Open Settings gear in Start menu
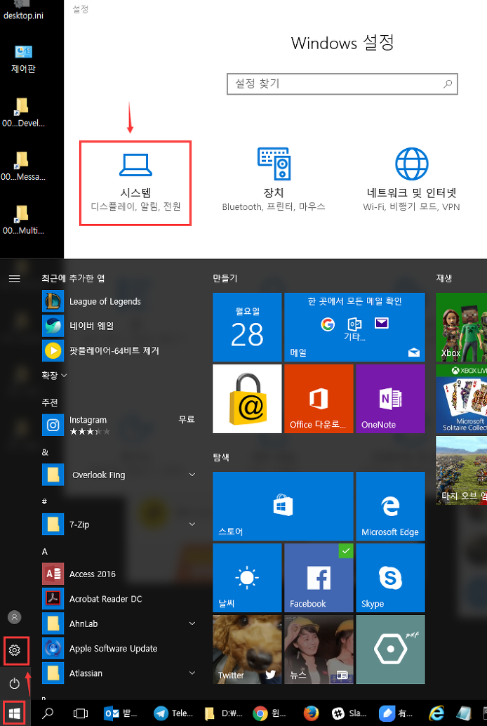Image resolution: width=487 pixels, height=726 pixels. 15,651
